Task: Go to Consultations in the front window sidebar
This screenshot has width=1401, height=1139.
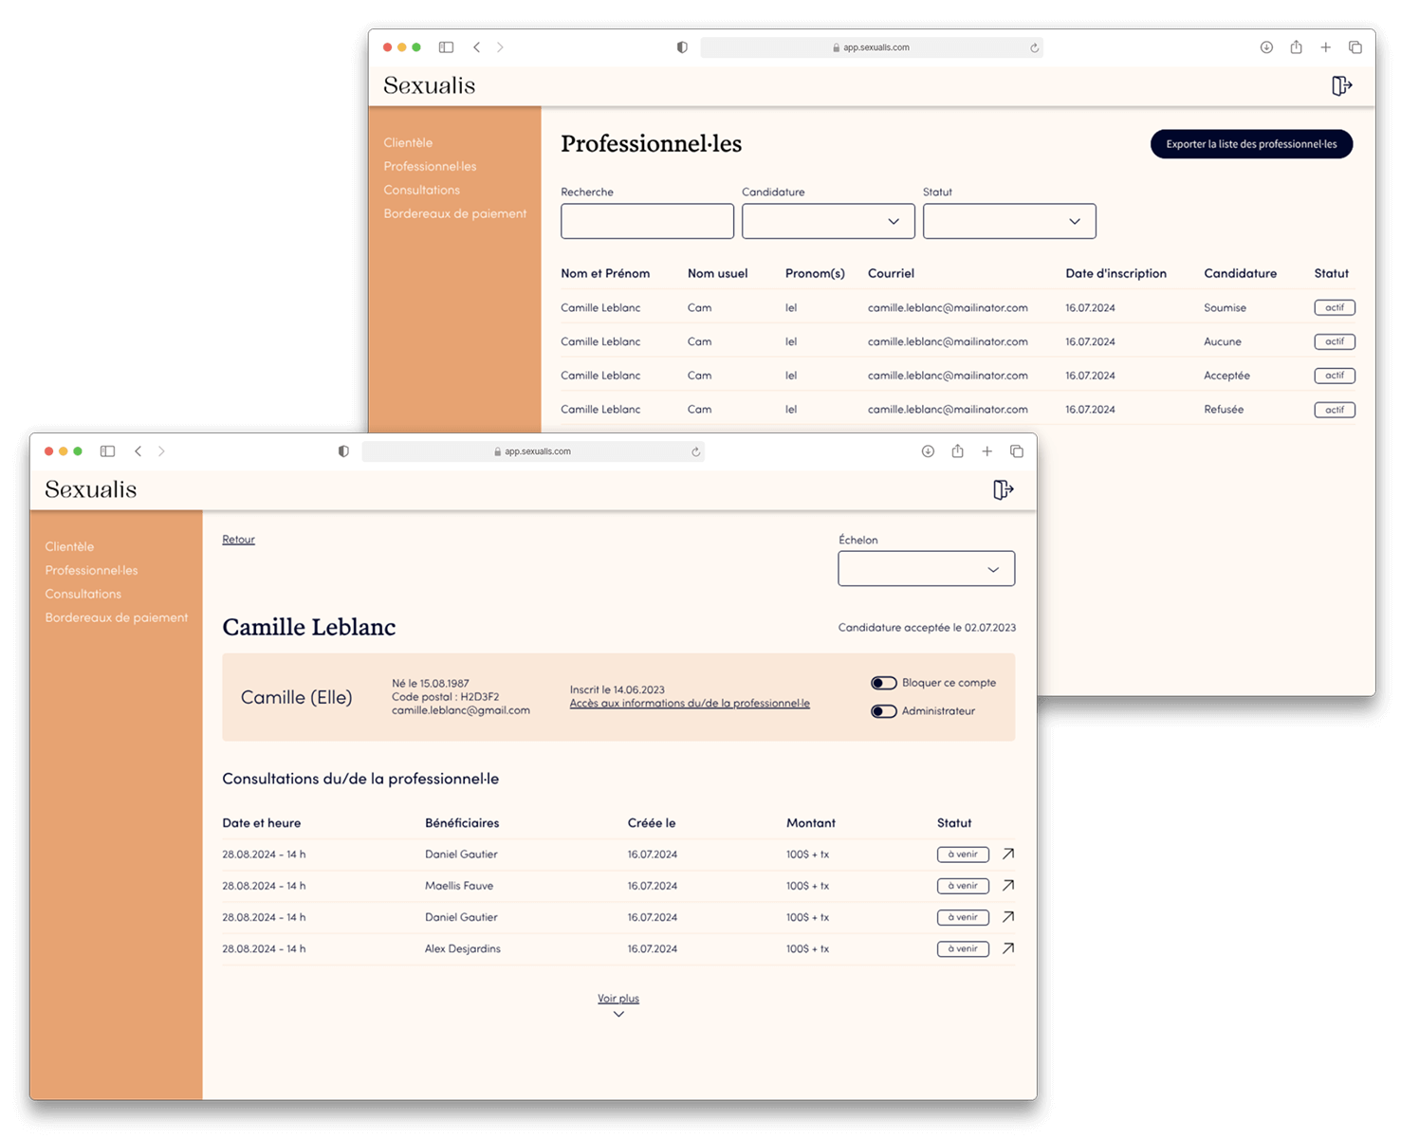Action: pos(83,594)
